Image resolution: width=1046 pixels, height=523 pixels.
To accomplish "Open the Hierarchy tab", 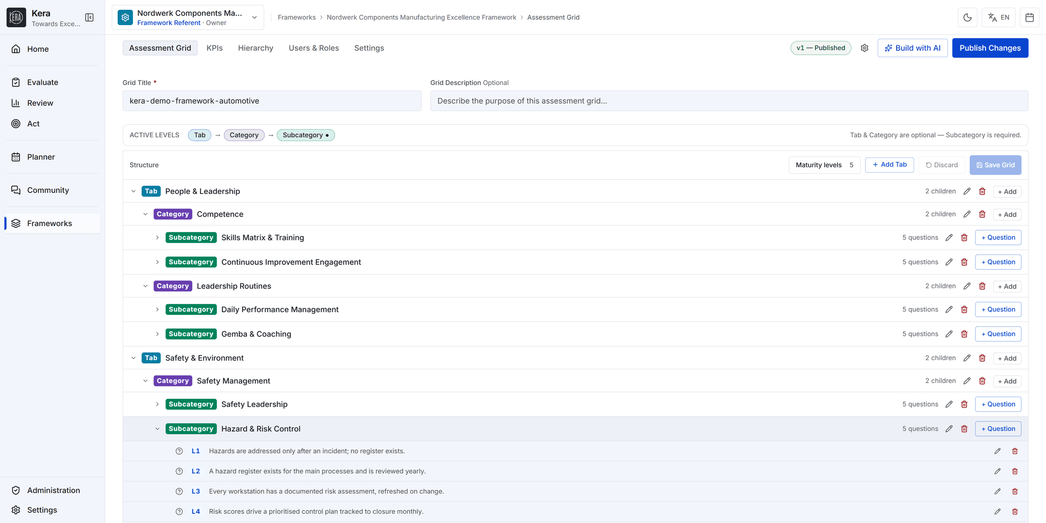I will (256, 48).
